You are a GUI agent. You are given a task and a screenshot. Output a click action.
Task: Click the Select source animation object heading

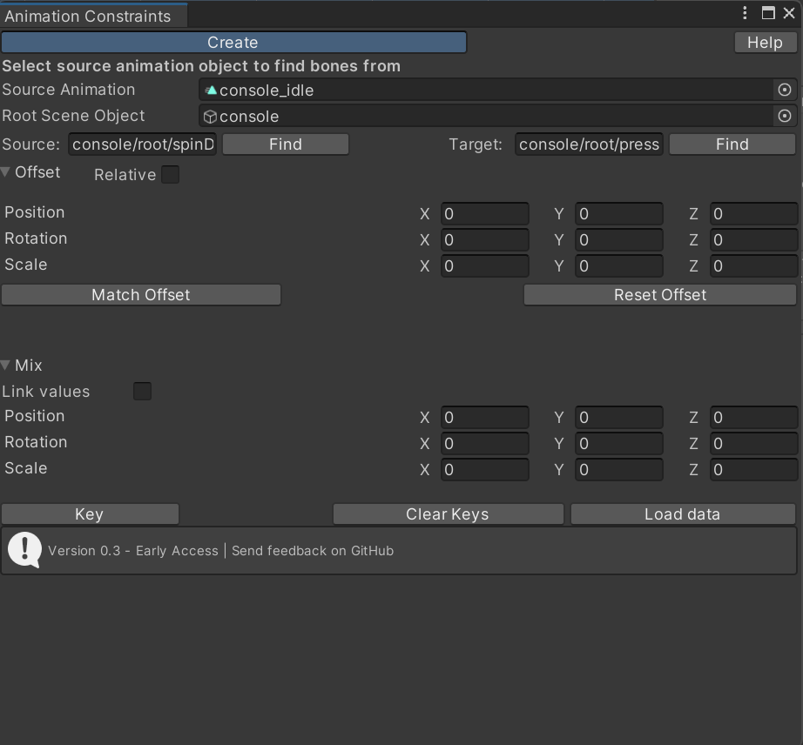(x=201, y=66)
